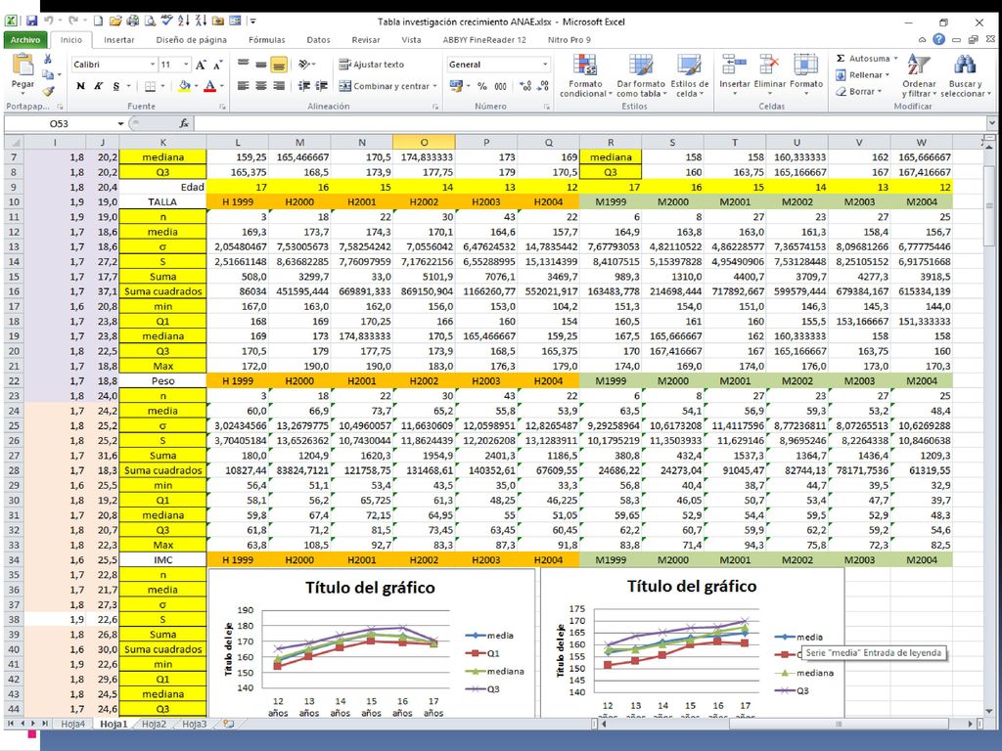The width and height of the screenshot is (1002, 751).
Task: Click Formato condicional button
Action: point(585,76)
